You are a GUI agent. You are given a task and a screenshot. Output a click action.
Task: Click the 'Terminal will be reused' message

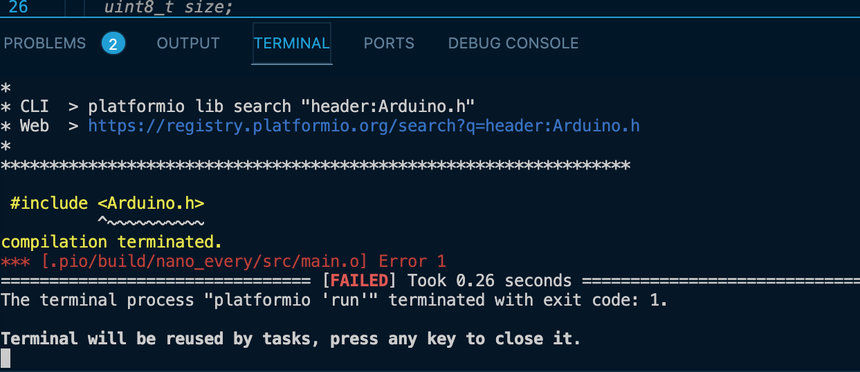(x=291, y=339)
